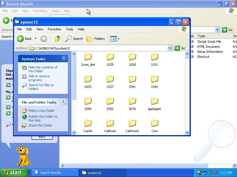This screenshot has width=237, height=177.
Task: Click the task pane scroll-up arrow
Action: click(x=74, y=54)
